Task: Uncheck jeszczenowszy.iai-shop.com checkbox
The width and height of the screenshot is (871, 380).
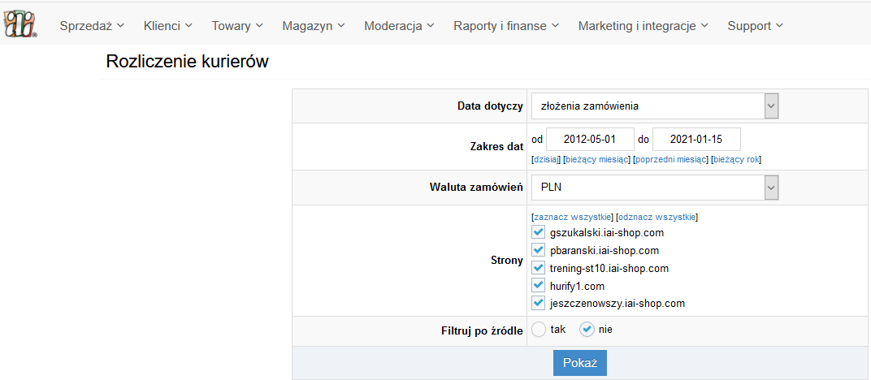Action: coord(538,304)
